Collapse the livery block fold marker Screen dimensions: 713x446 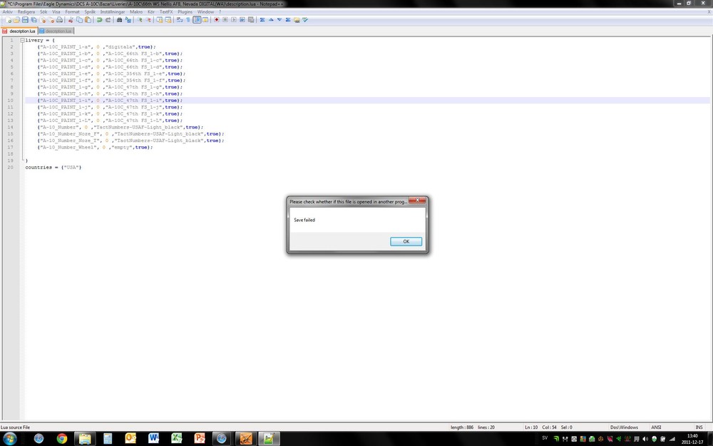pos(22,40)
